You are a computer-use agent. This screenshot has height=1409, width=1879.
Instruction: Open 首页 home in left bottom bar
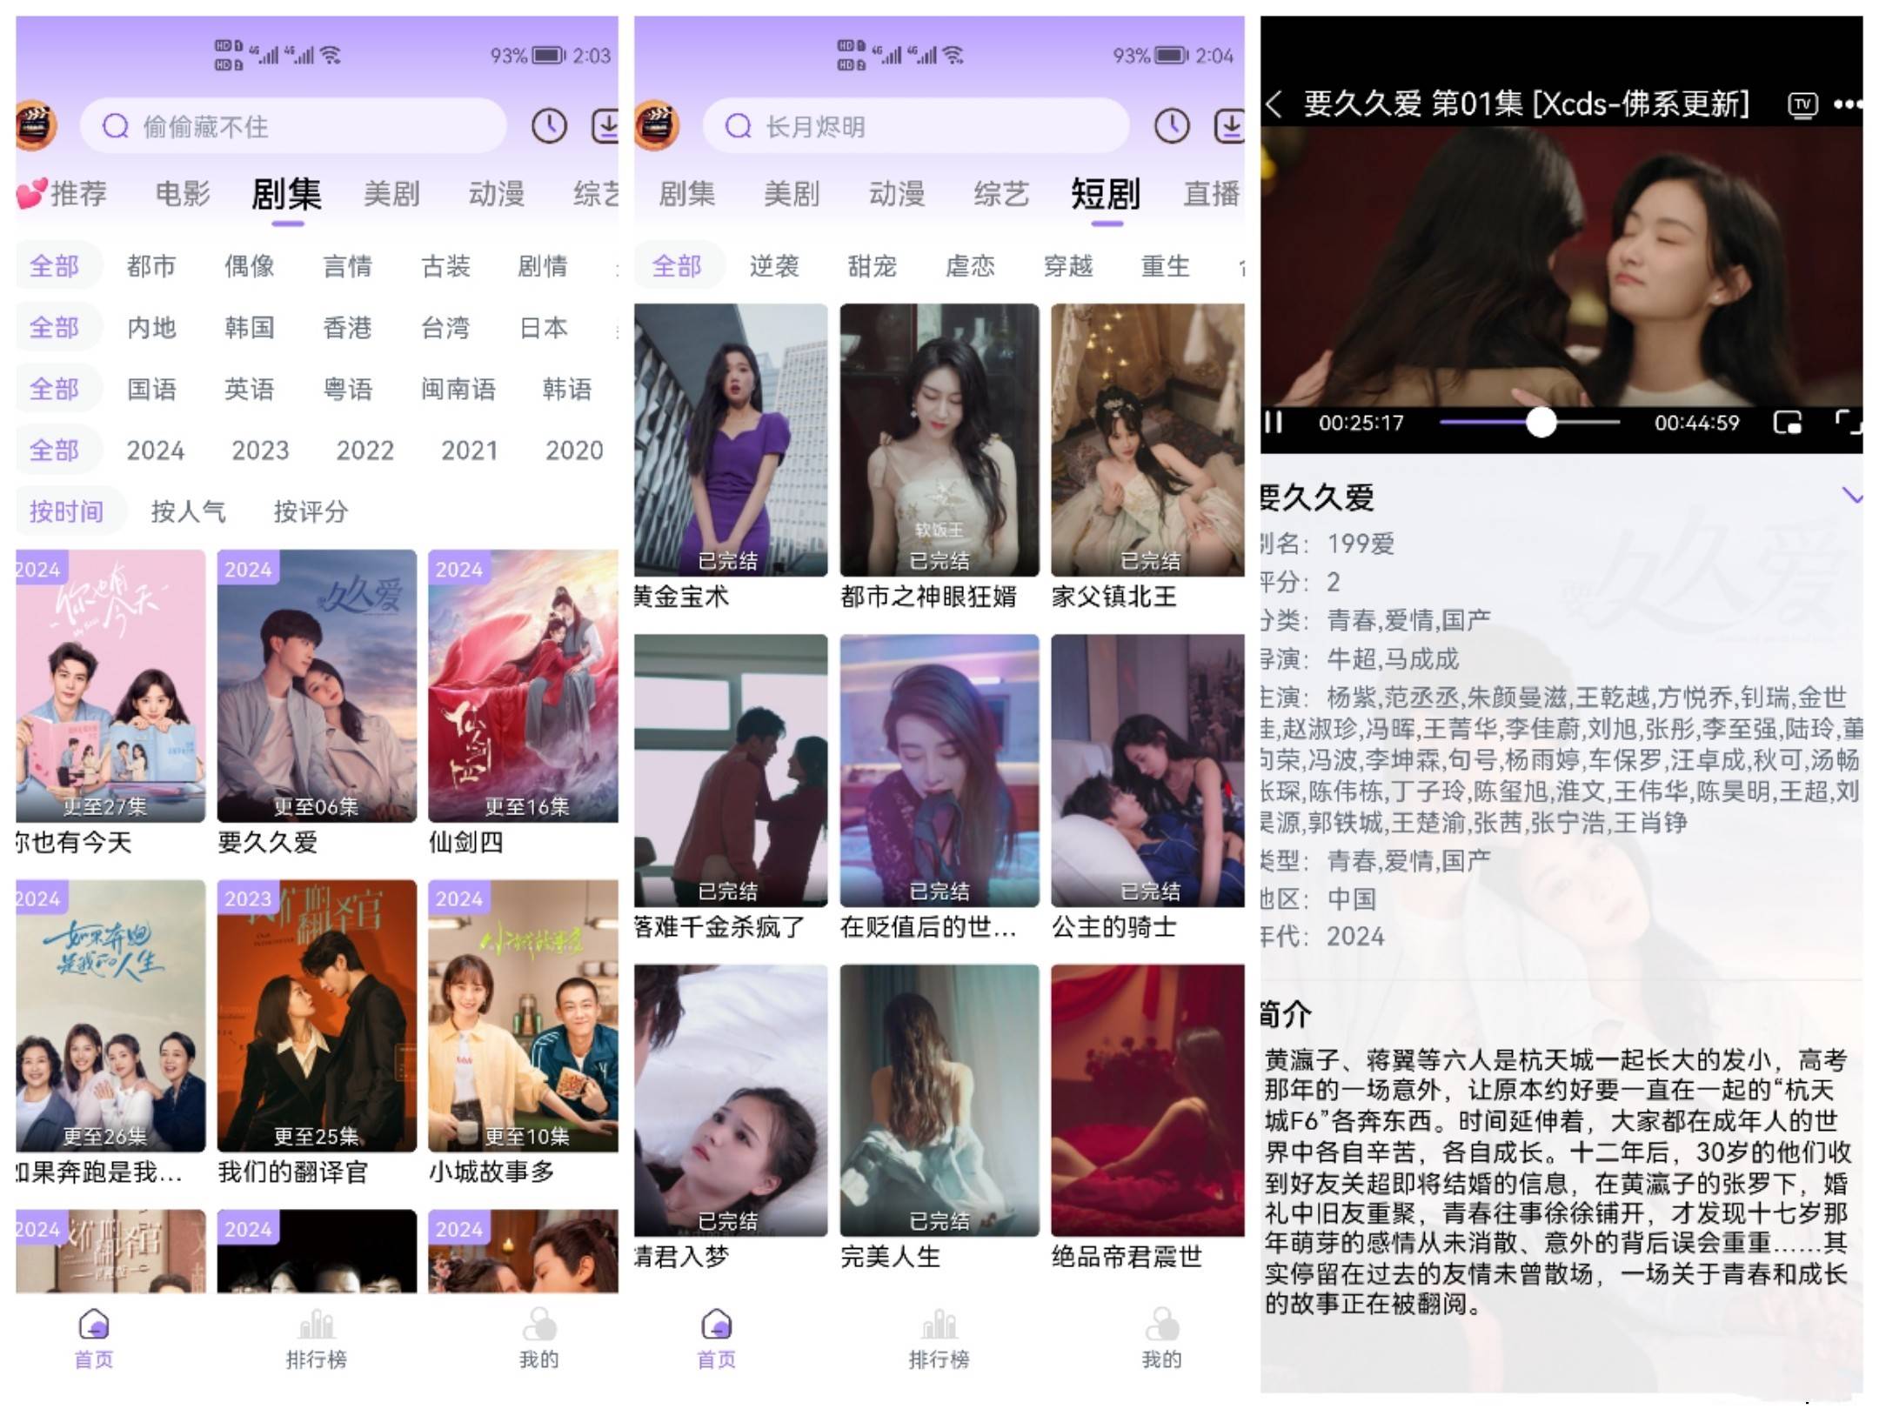(x=94, y=1339)
